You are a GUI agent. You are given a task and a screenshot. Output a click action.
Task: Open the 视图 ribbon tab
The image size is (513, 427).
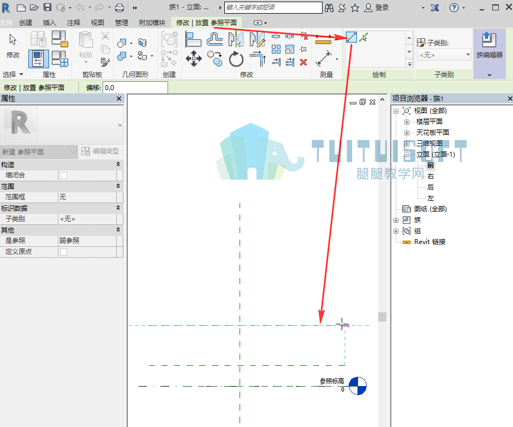click(x=98, y=22)
